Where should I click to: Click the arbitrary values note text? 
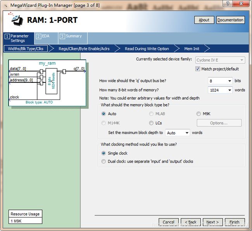click(149, 98)
